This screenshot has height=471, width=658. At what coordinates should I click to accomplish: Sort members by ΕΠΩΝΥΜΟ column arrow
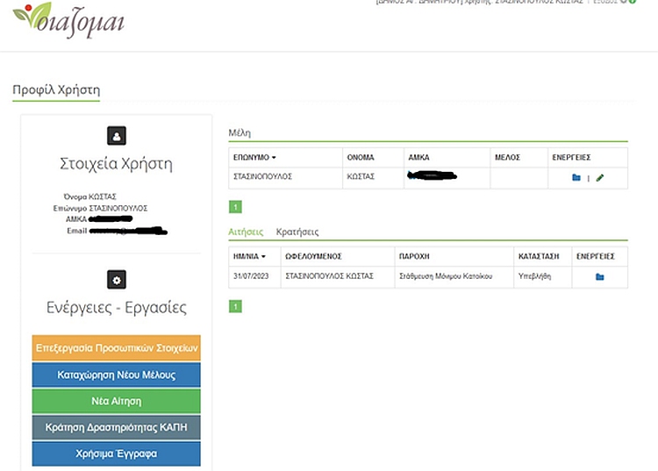click(273, 158)
